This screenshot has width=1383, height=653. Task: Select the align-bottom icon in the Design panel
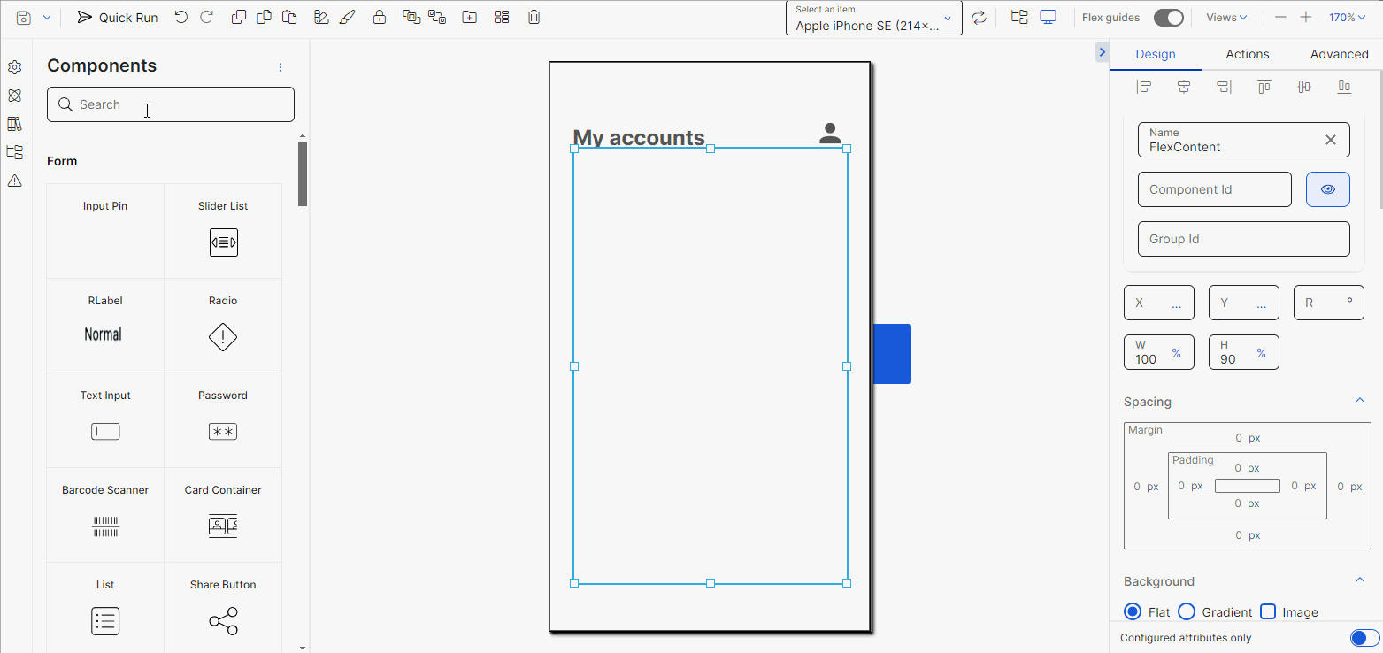coord(1344,86)
